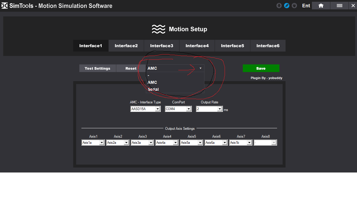Open the Axis3 dropdown showing Axis3a
The height and width of the screenshot is (205, 357).
[x=142, y=143]
